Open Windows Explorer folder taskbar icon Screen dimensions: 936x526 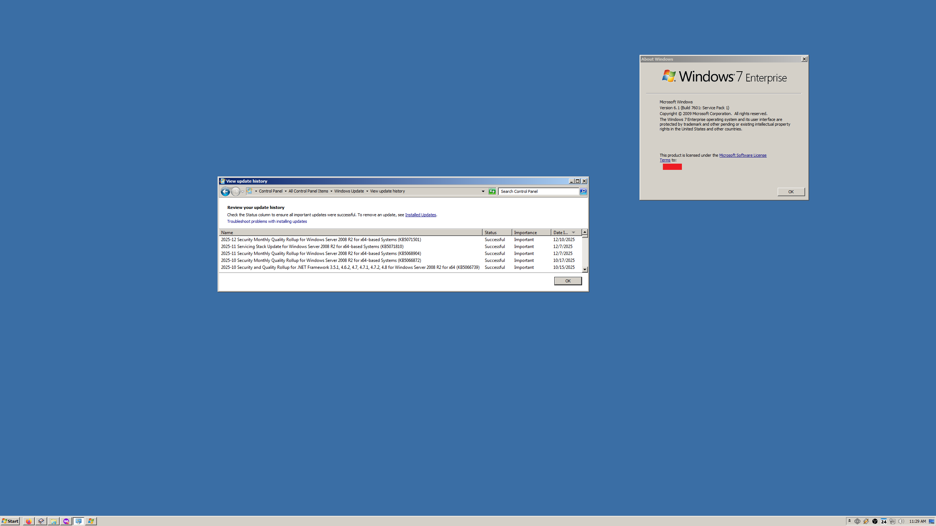(x=53, y=521)
